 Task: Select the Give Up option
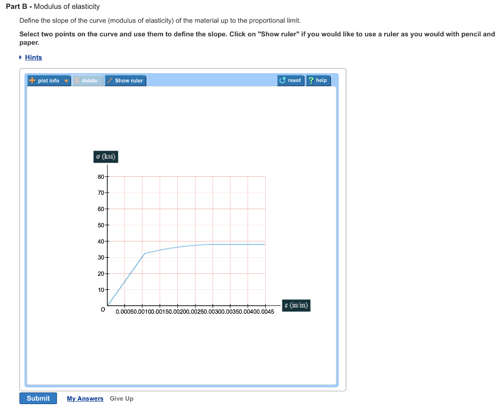(x=121, y=398)
